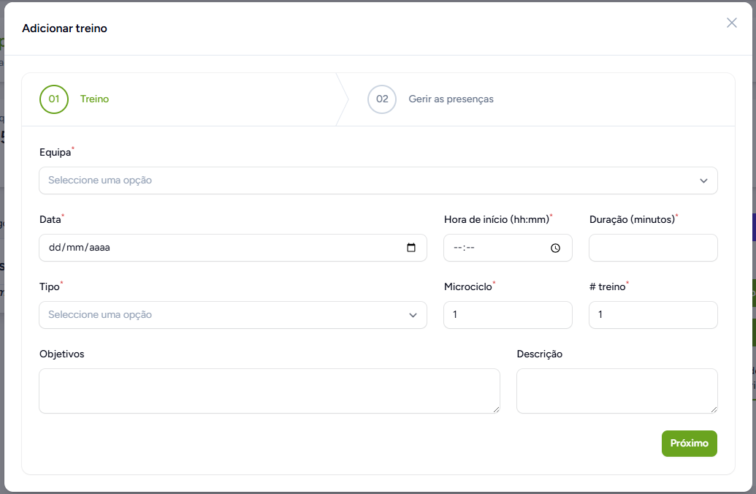Click the --:-- time placeholder

(464, 248)
